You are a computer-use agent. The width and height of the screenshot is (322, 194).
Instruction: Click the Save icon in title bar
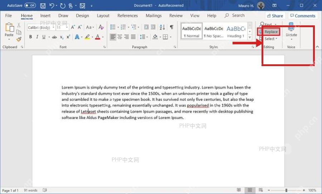tap(43, 6)
